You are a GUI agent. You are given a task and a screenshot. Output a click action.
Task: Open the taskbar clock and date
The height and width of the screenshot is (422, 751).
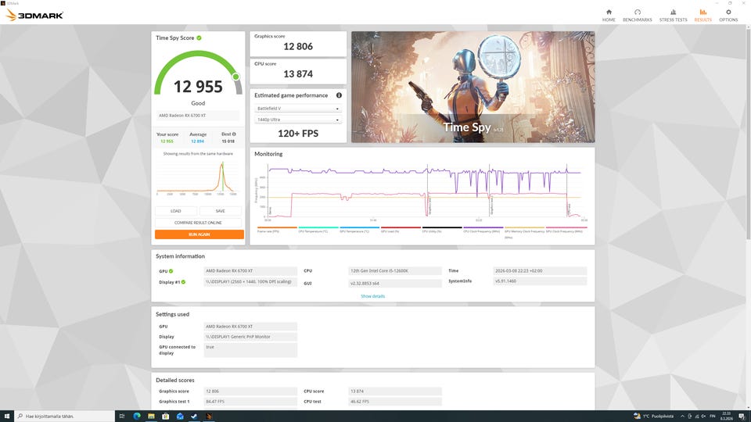(727, 417)
